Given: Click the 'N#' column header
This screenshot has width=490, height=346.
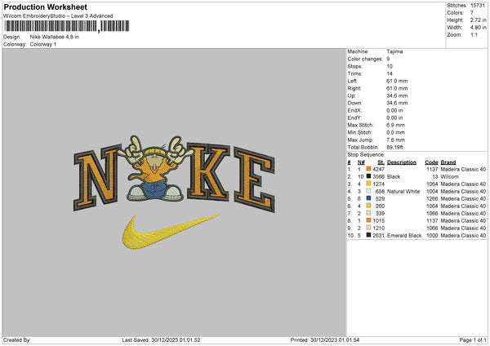Looking at the screenshot, I should (x=361, y=162).
